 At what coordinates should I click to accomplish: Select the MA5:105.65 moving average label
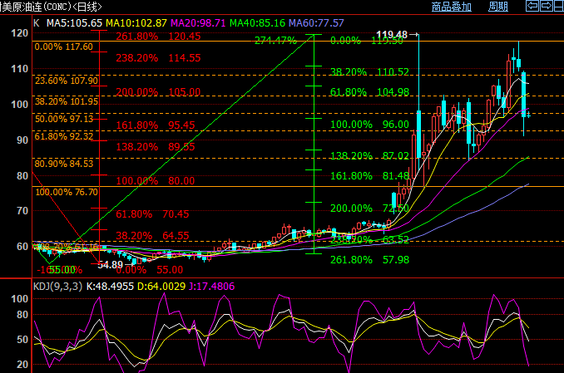click(75, 23)
